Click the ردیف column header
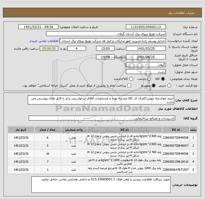This screenshot has height=199, width=205. (193, 130)
